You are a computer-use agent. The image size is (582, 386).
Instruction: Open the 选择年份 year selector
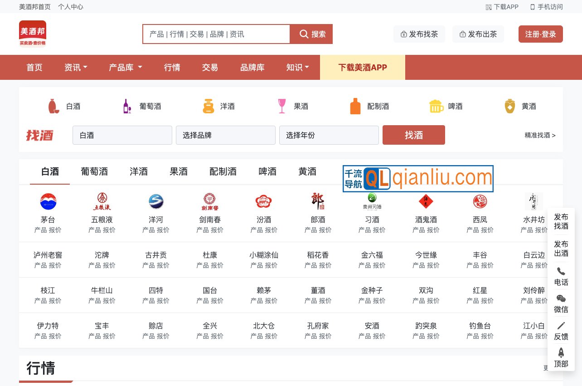[329, 135]
